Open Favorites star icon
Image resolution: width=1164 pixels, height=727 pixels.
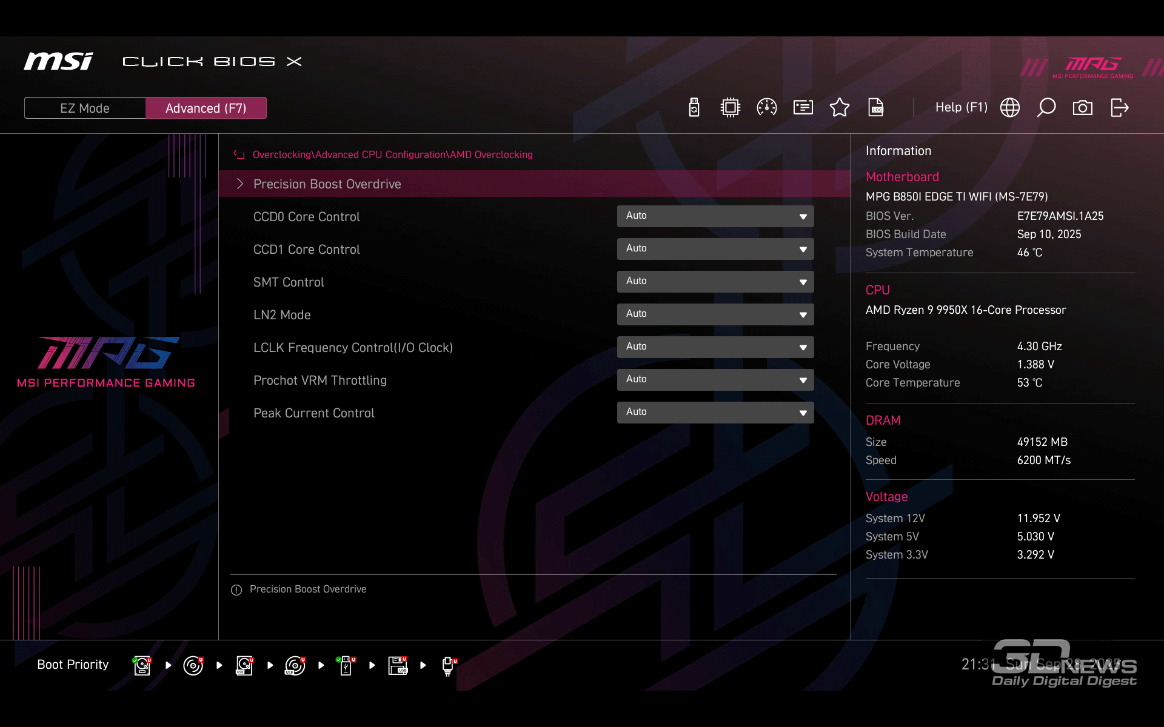839,108
